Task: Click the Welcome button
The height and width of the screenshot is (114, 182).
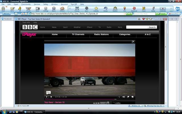Action: tap(7, 14)
